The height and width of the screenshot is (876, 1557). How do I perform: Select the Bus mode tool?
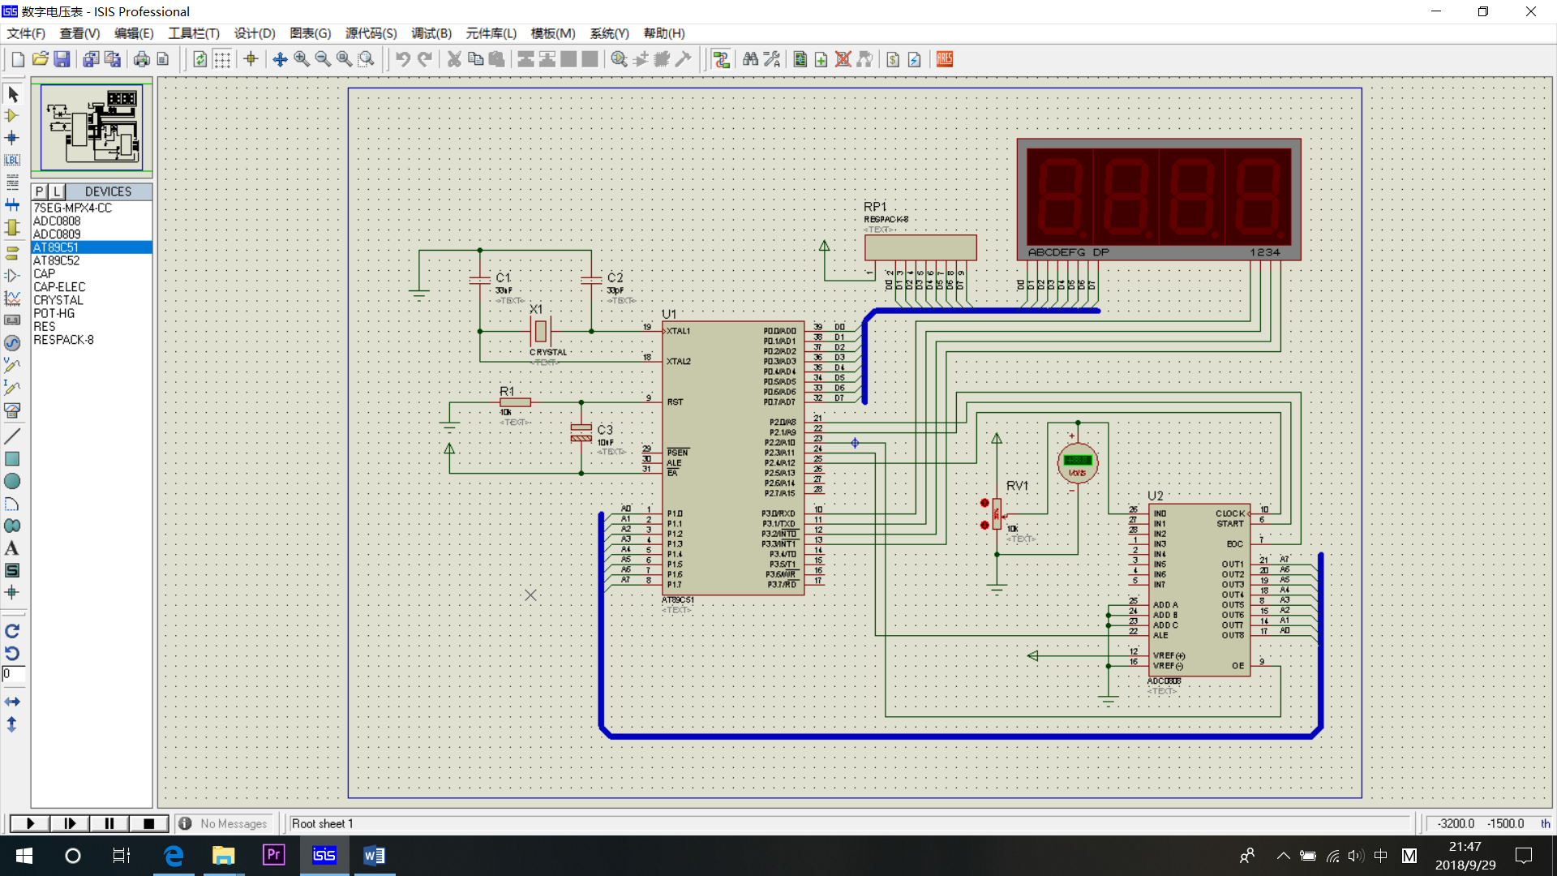(12, 204)
